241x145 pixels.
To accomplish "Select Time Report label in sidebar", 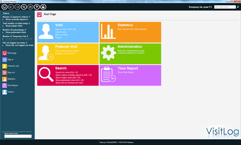I will tap(13, 85).
